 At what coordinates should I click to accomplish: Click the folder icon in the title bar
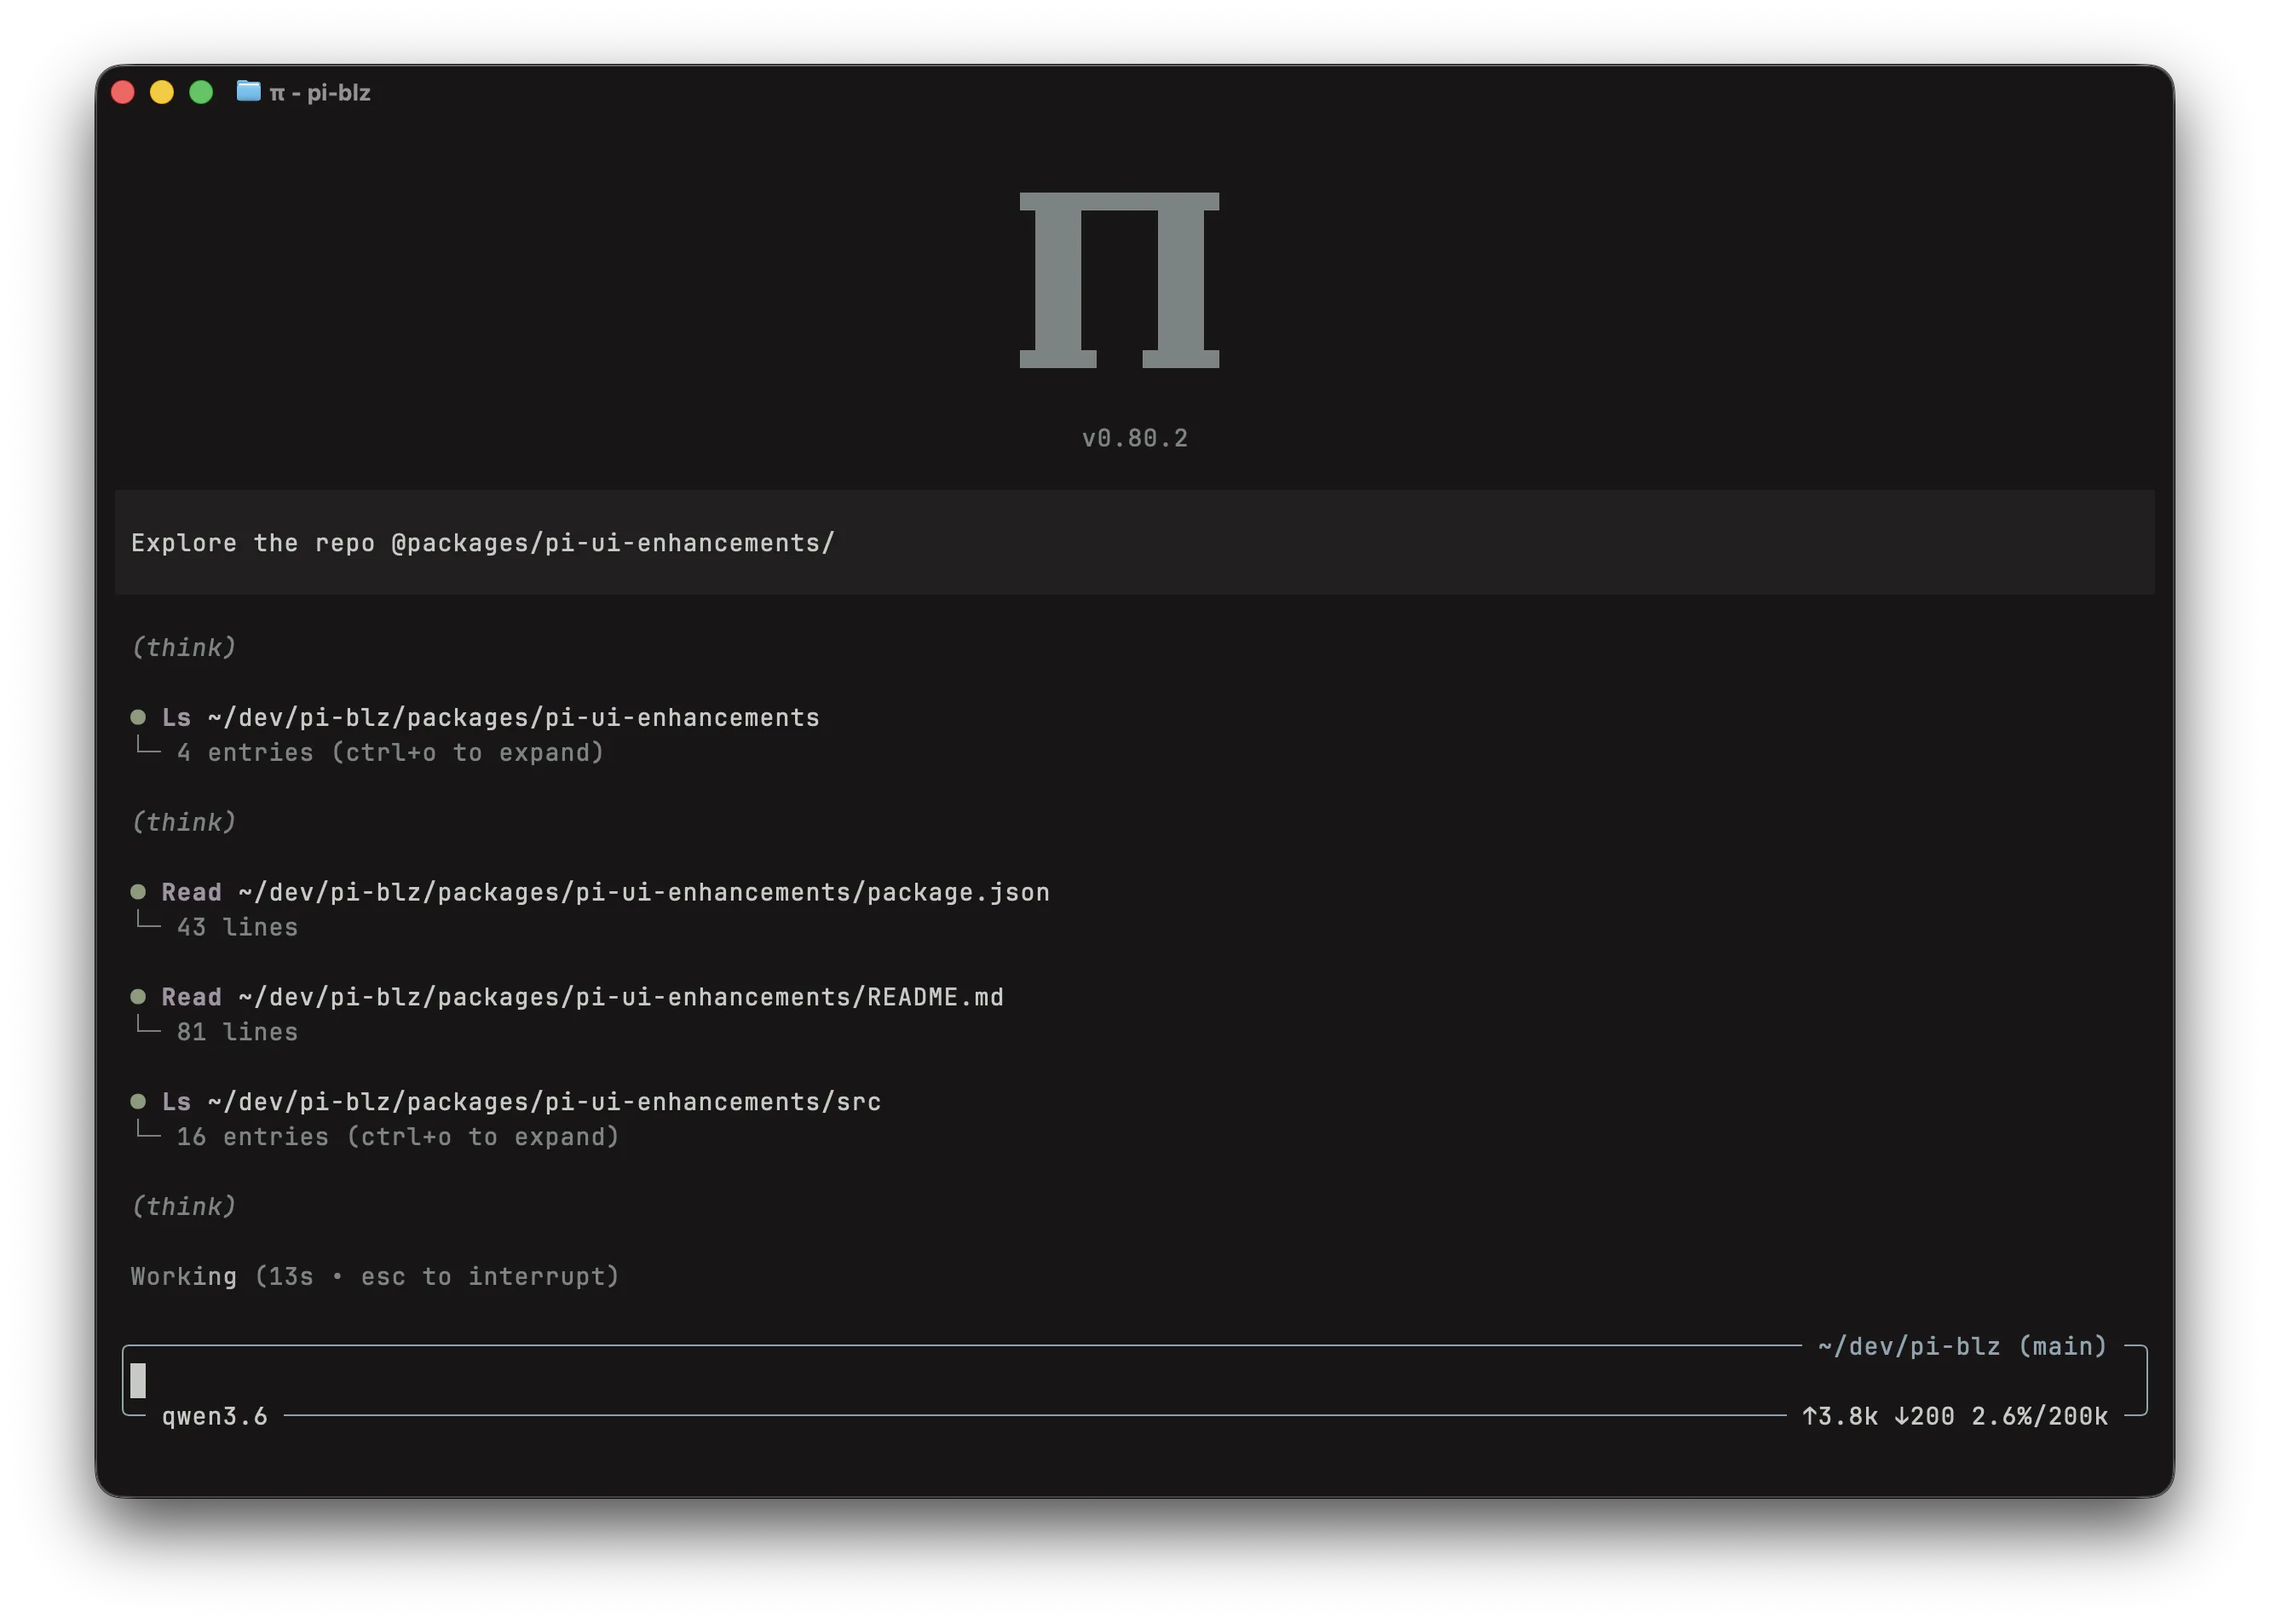[248, 91]
